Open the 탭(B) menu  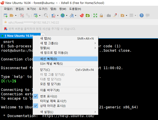pyautogui.click(x=53, y=9)
